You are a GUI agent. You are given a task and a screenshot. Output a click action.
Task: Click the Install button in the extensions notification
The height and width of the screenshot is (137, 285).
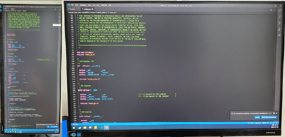[x=257, y=117]
